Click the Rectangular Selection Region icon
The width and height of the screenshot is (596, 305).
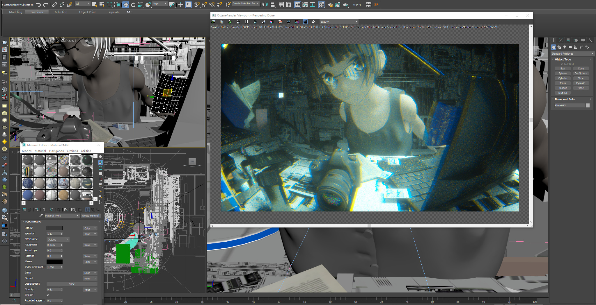pyautogui.click(x=109, y=5)
